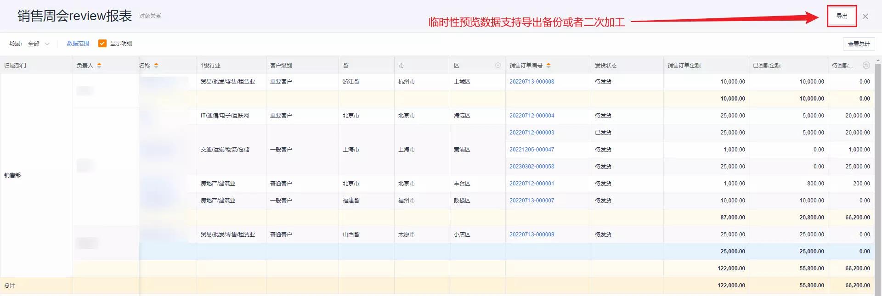882x296 pixels.
Task: Select the 发货状态 column header
Action: [x=627, y=65]
